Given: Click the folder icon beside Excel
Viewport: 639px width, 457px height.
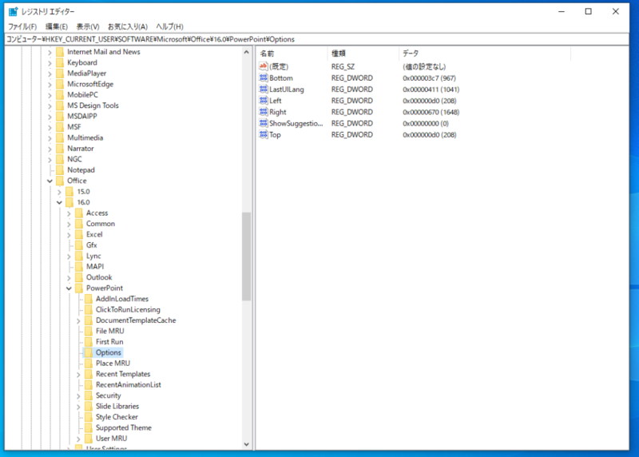Looking at the screenshot, I should pos(78,234).
